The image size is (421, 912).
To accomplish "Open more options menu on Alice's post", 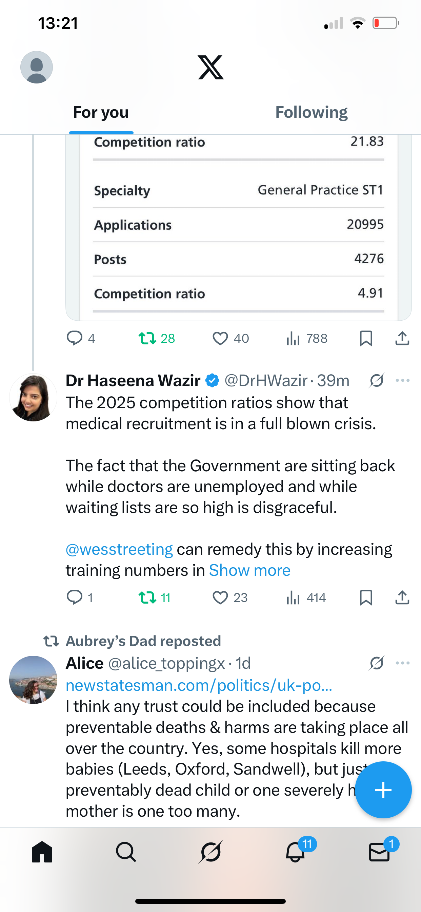I will coord(403,663).
